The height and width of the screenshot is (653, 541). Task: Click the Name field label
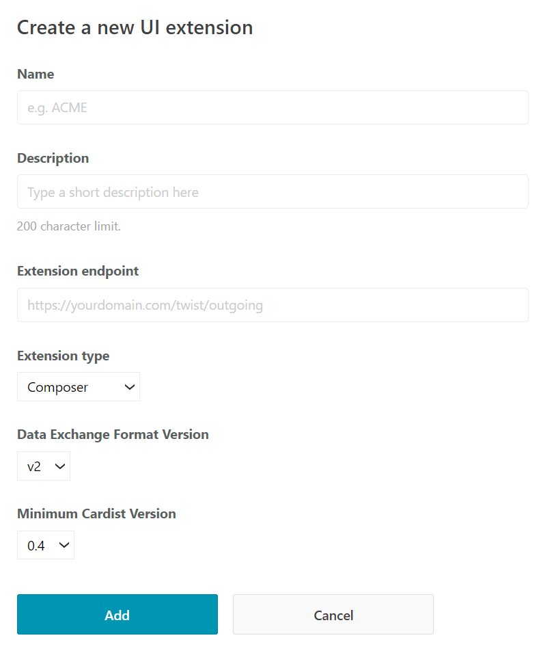pyautogui.click(x=36, y=74)
